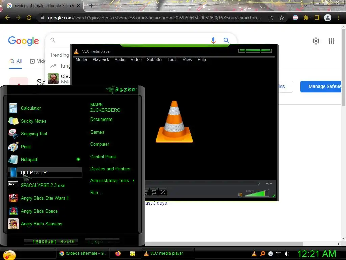The image size is (346, 260).
Task: Open the system volume tray icon
Action: point(287,254)
